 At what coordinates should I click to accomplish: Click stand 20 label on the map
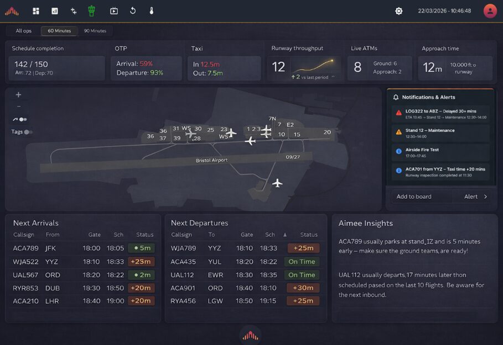tap(327, 132)
